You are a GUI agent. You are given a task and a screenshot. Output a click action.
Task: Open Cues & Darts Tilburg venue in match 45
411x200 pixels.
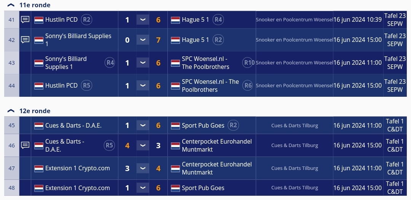point(295,125)
